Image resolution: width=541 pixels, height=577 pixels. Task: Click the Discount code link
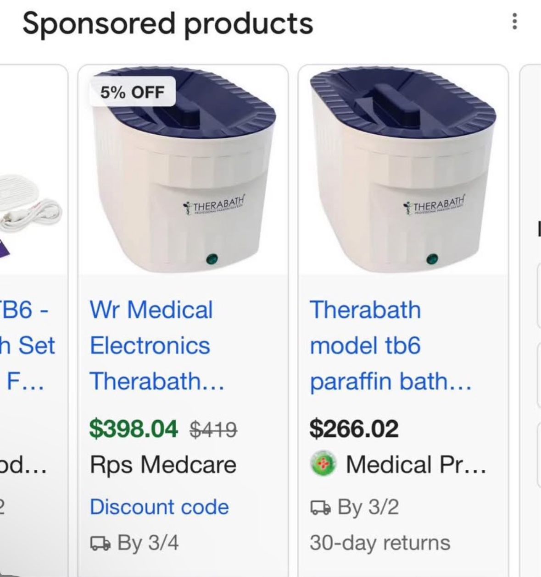[x=159, y=507]
